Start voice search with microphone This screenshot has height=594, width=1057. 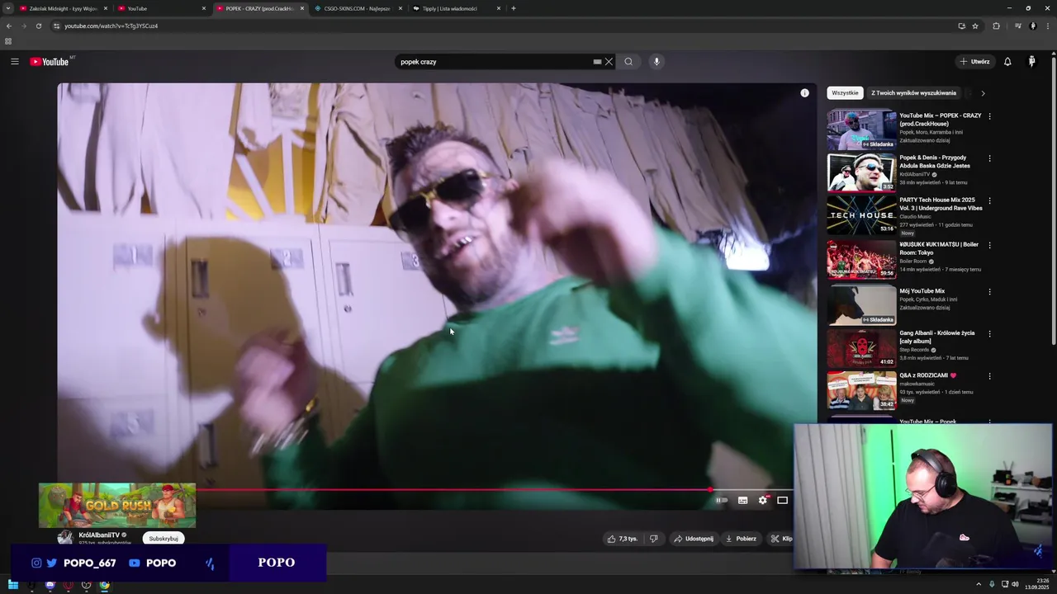click(656, 62)
